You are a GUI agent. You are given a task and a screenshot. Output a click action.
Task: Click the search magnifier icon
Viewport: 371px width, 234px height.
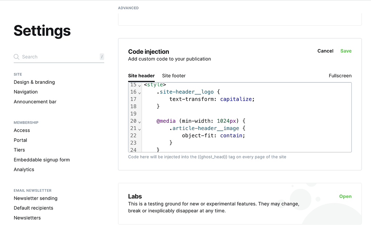point(16,57)
